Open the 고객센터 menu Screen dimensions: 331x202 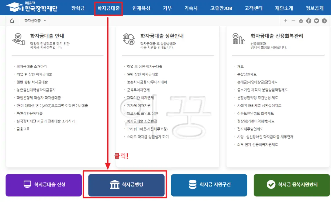pos(254,8)
